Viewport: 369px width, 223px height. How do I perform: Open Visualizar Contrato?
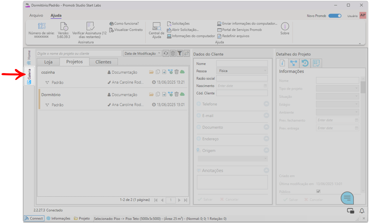[x=126, y=30]
